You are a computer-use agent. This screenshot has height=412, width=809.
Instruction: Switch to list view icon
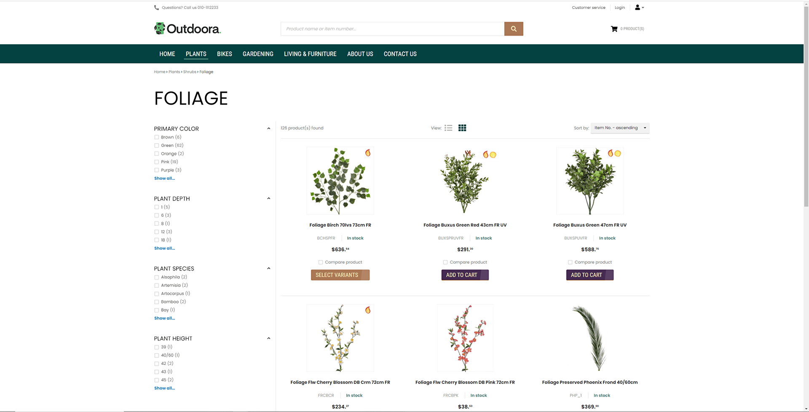click(448, 128)
